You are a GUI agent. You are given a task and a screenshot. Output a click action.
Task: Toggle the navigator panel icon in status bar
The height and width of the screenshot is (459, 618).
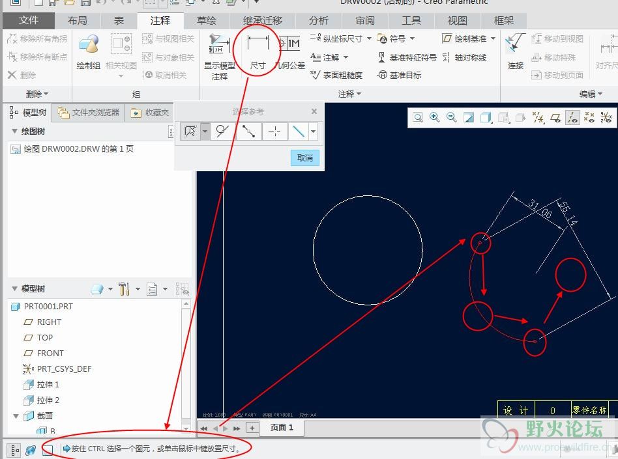pyautogui.click(x=14, y=449)
